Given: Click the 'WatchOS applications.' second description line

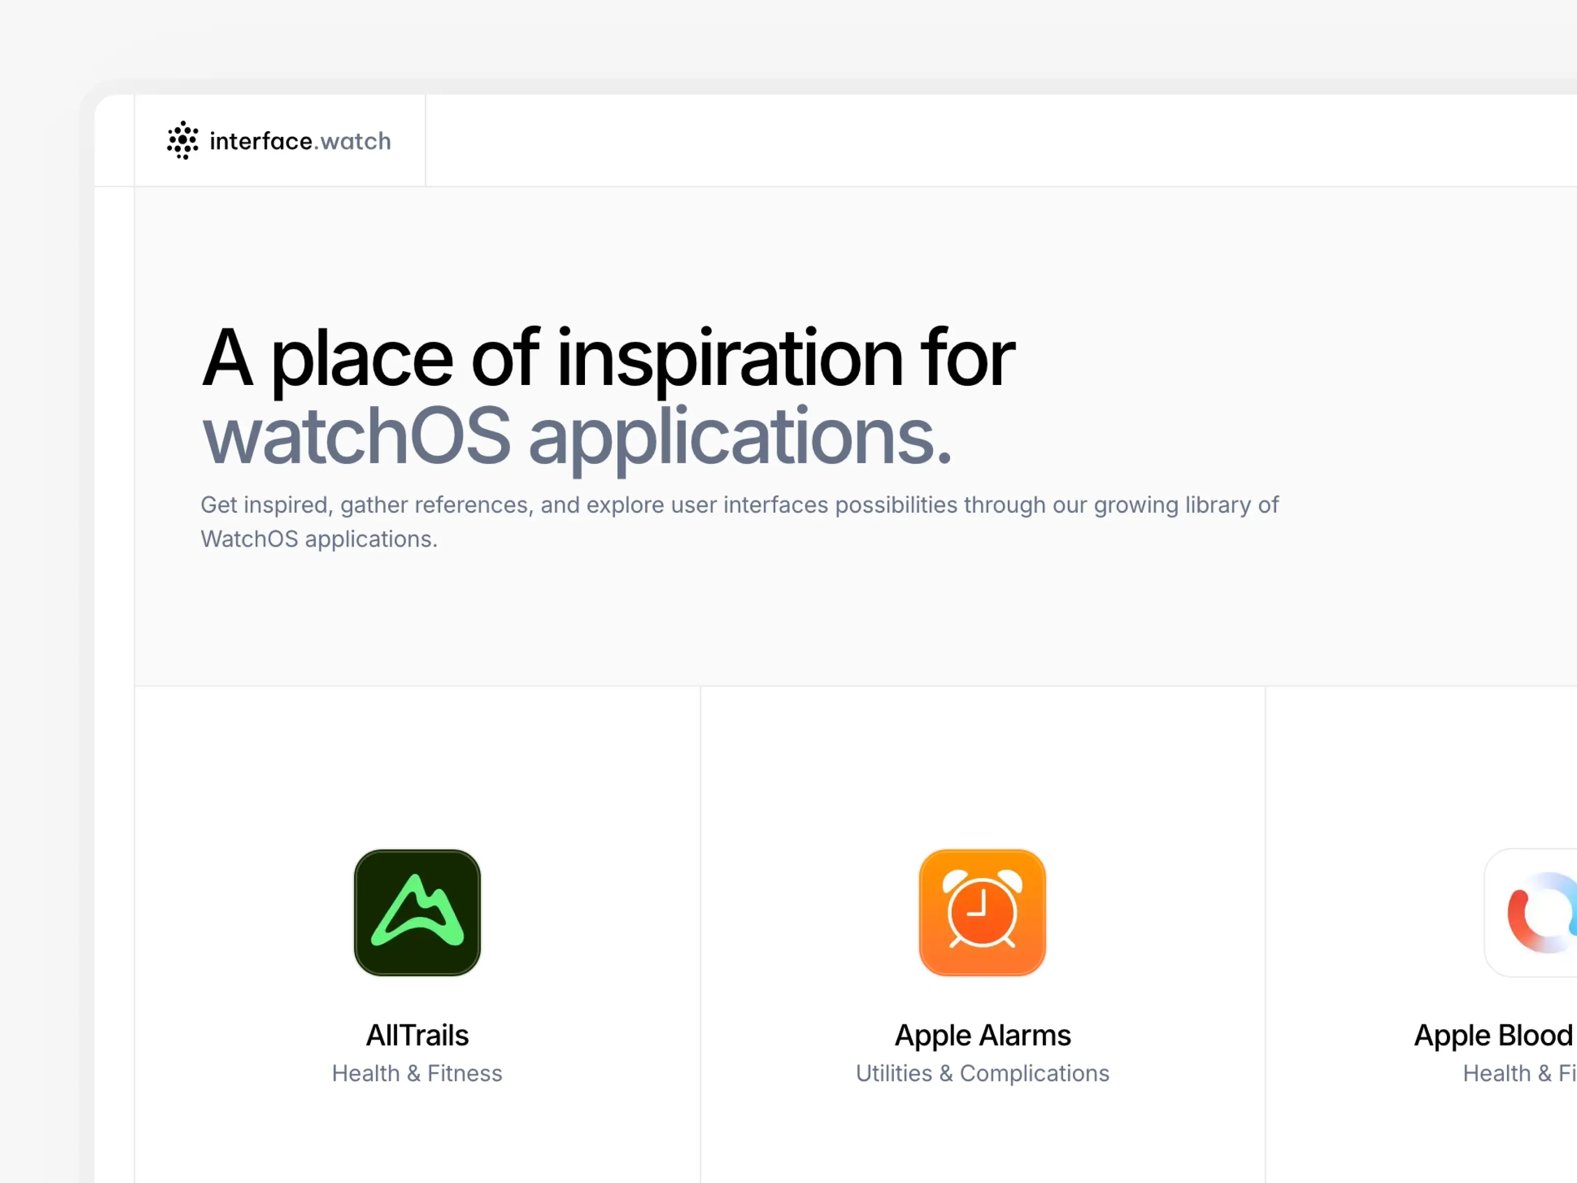Looking at the screenshot, I should [x=319, y=539].
